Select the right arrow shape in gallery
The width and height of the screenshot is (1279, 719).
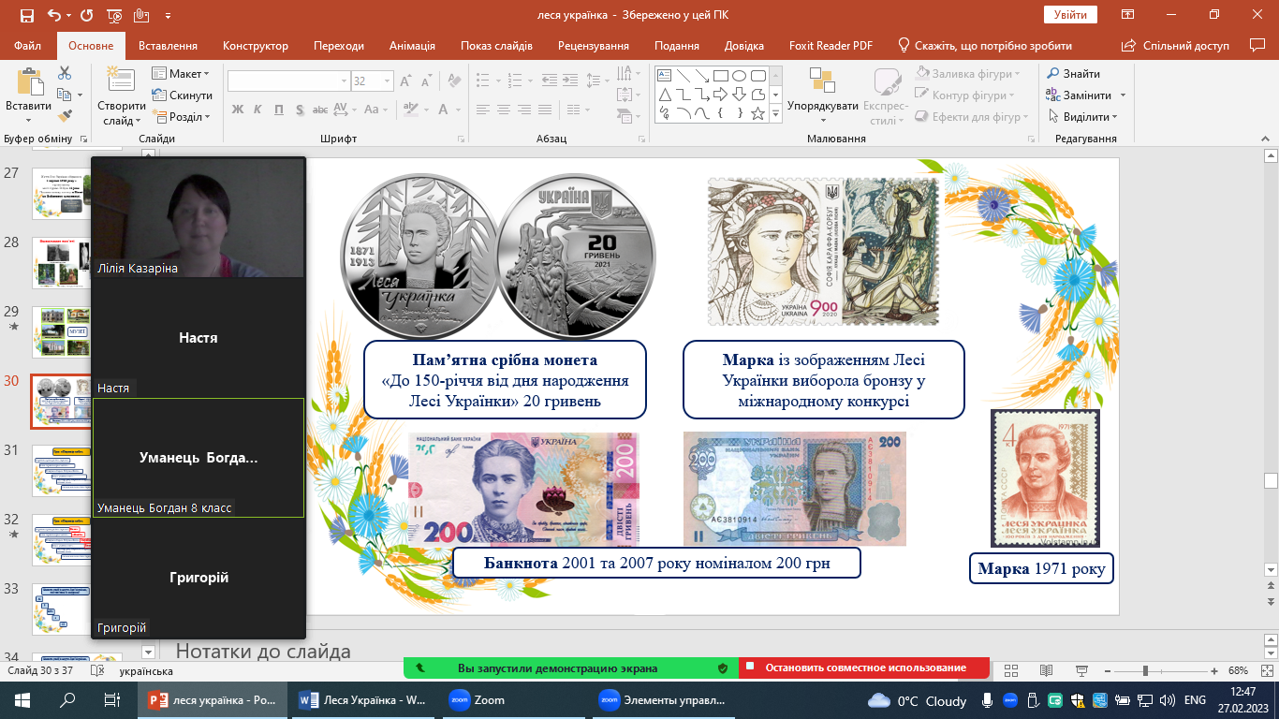point(720,95)
